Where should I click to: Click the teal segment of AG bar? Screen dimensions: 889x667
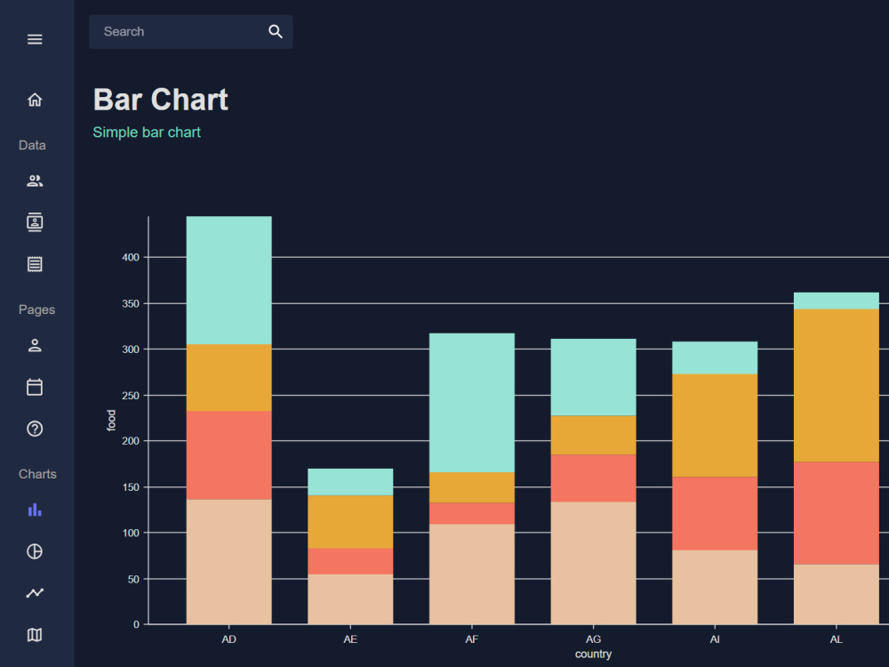click(x=594, y=377)
